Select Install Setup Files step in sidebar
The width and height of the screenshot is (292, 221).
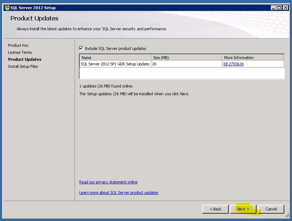23,66
